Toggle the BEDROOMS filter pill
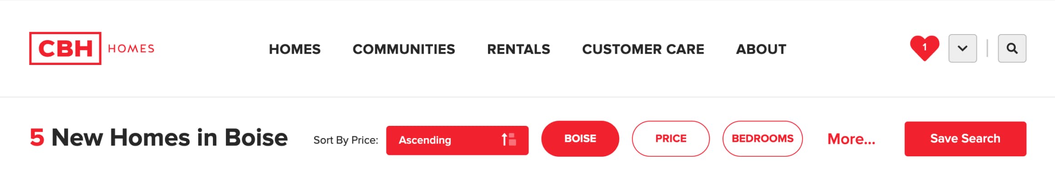This screenshot has height=179, width=1055. click(763, 139)
